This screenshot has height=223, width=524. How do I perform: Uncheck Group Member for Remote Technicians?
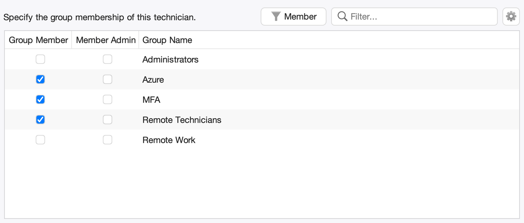click(x=40, y=120)
